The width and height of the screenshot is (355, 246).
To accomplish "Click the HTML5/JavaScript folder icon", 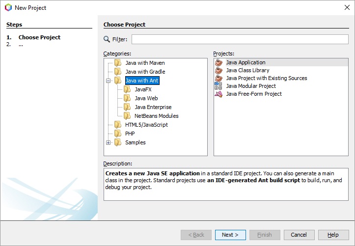I will coord(118,124).
